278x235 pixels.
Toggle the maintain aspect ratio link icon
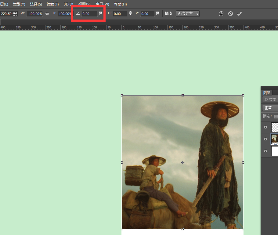[x=47, y=14]
